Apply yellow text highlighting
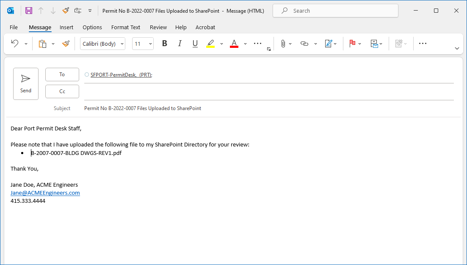This screenshot has height=265, width=467. 210,43
